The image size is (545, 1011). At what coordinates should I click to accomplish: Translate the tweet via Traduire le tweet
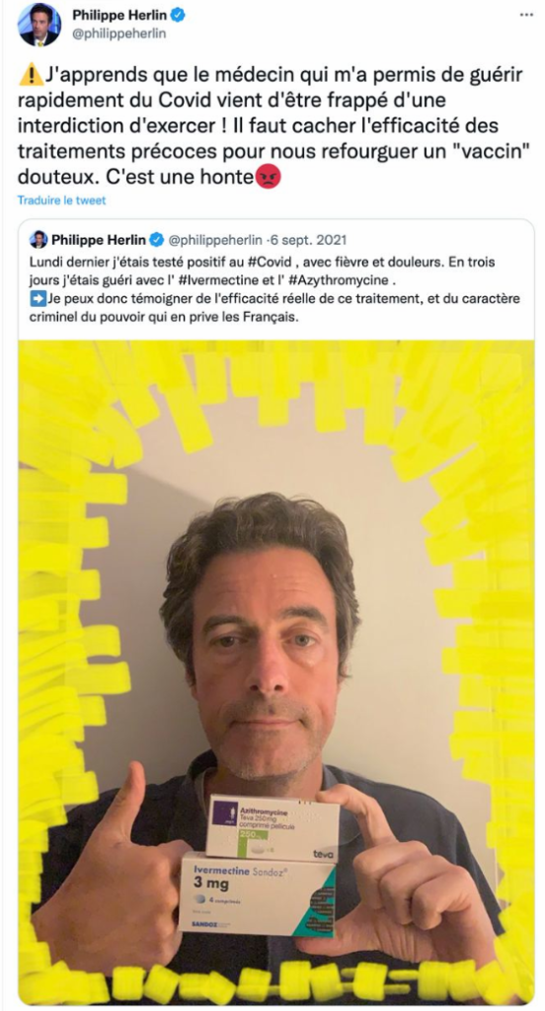61,200
